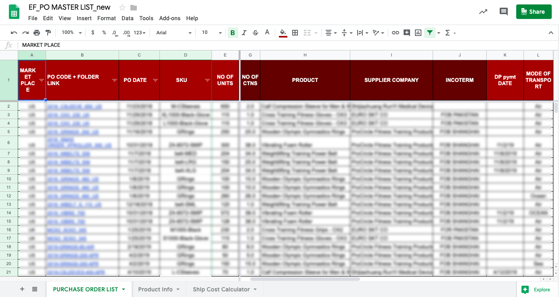Open the Tools menu
The height and width of the screenshot is (297, 559).
point(146,18)
